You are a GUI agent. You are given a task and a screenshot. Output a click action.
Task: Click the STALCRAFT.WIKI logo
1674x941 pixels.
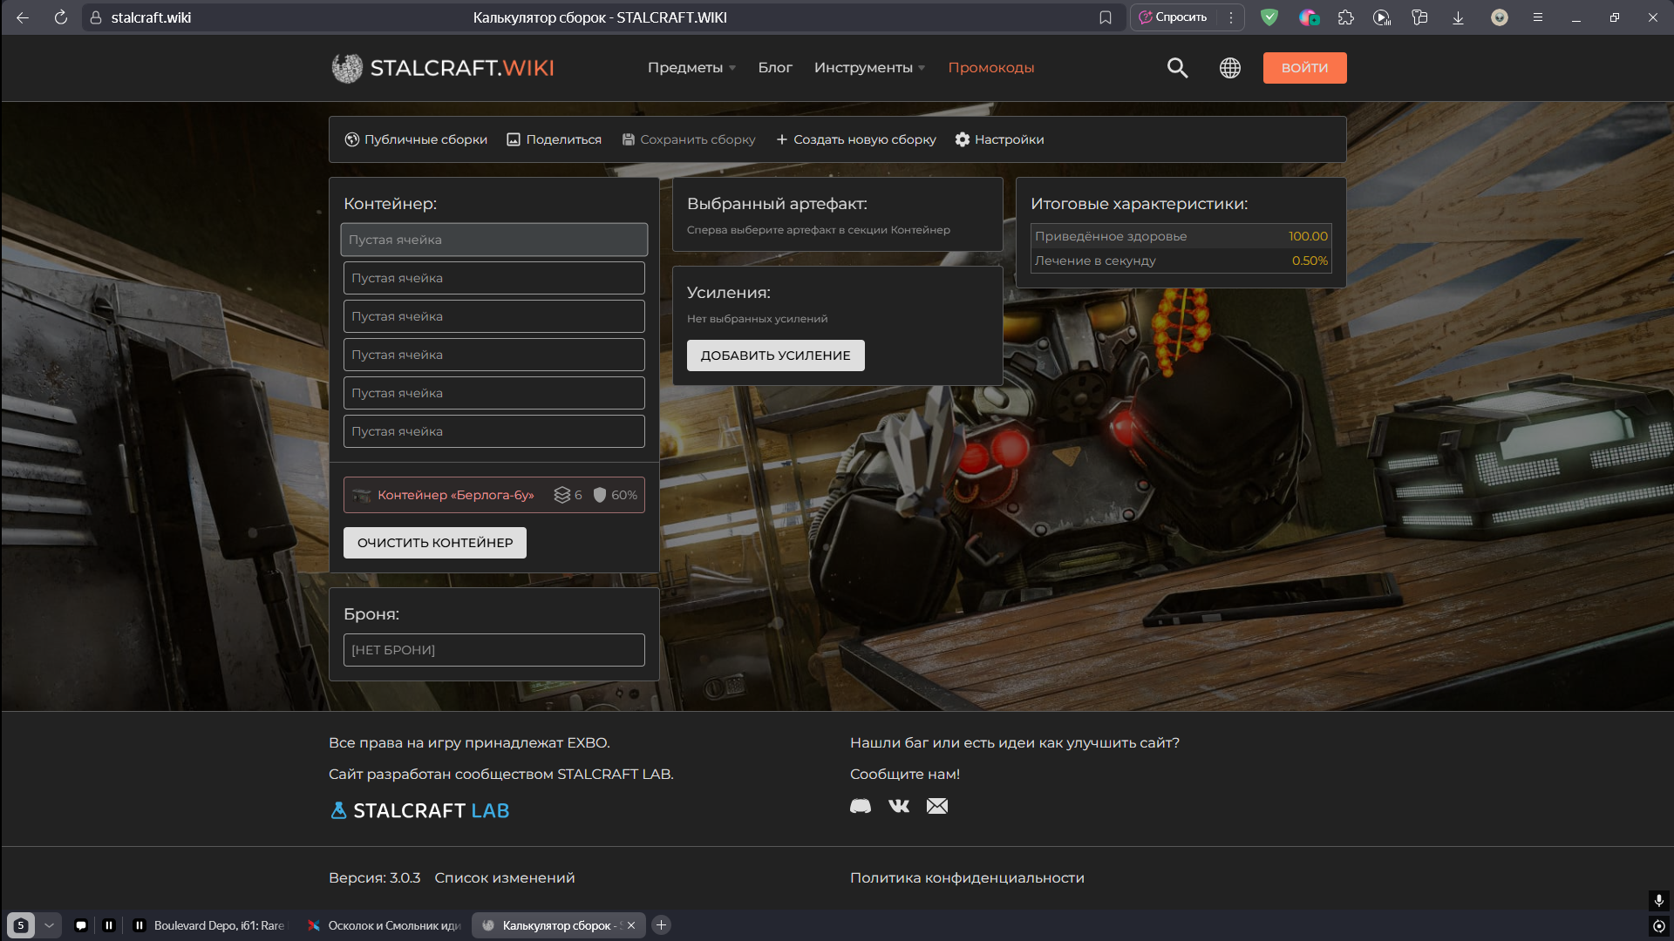(x=443, y=68)
